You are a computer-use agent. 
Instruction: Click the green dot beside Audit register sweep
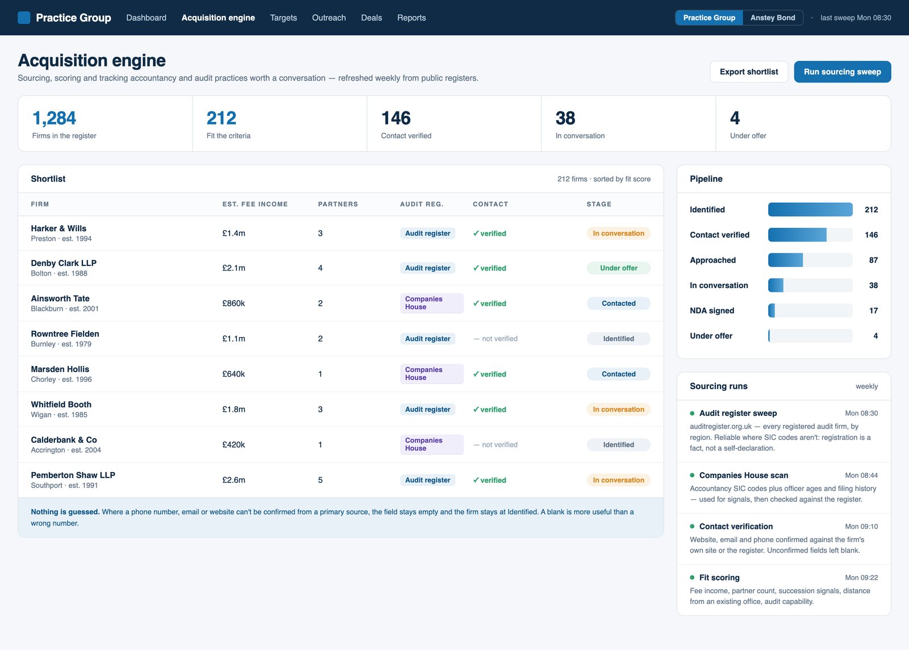click(x=692, y=413)
